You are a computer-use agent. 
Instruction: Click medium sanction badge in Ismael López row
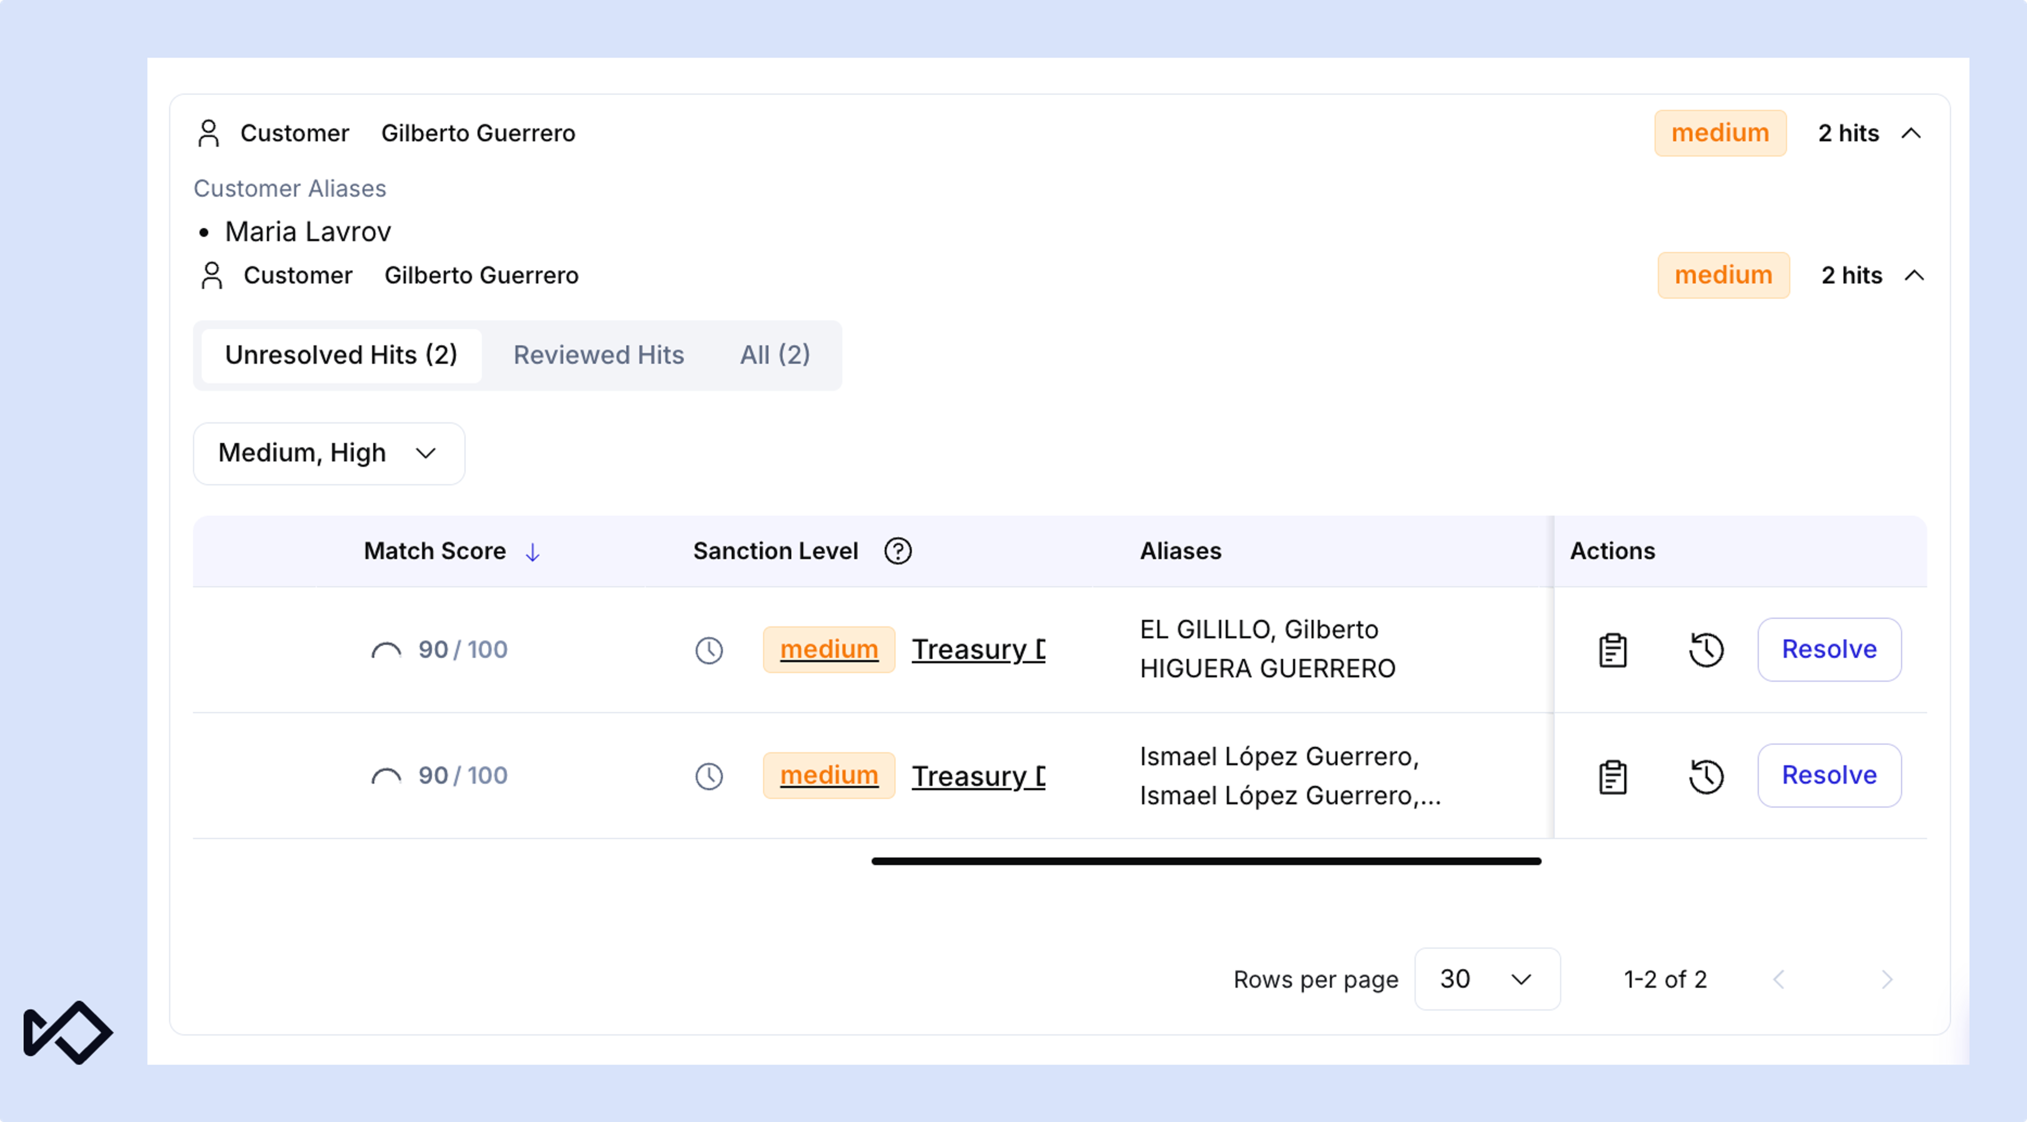point(829,775)
